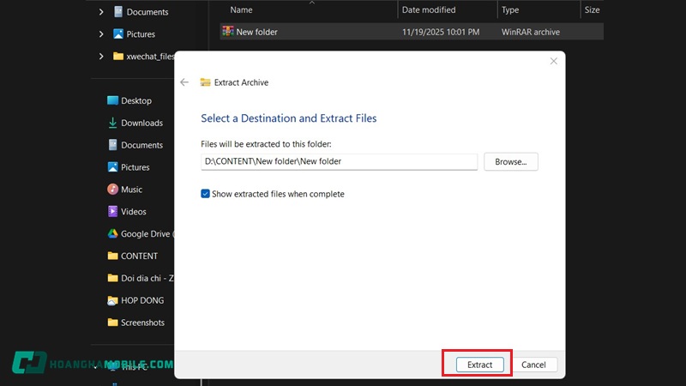This screenshot has width=686, height=386.
Task: Expand the Pictures tree node
Action: [101, 34]
